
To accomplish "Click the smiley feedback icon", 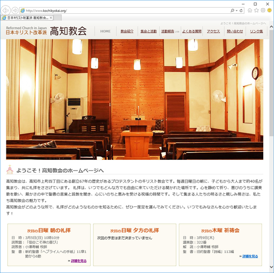I will point(269,10).
